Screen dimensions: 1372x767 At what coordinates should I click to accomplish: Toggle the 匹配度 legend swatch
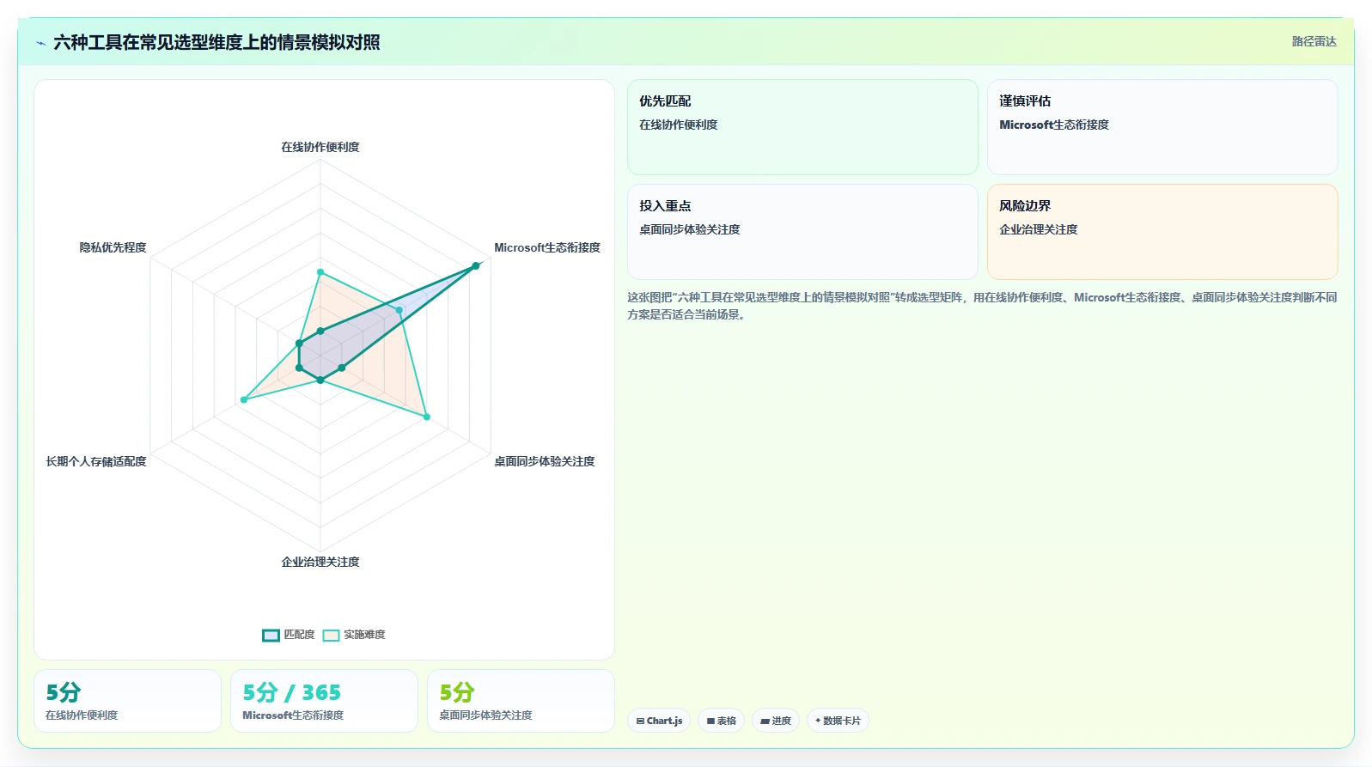tap(271, 635)
